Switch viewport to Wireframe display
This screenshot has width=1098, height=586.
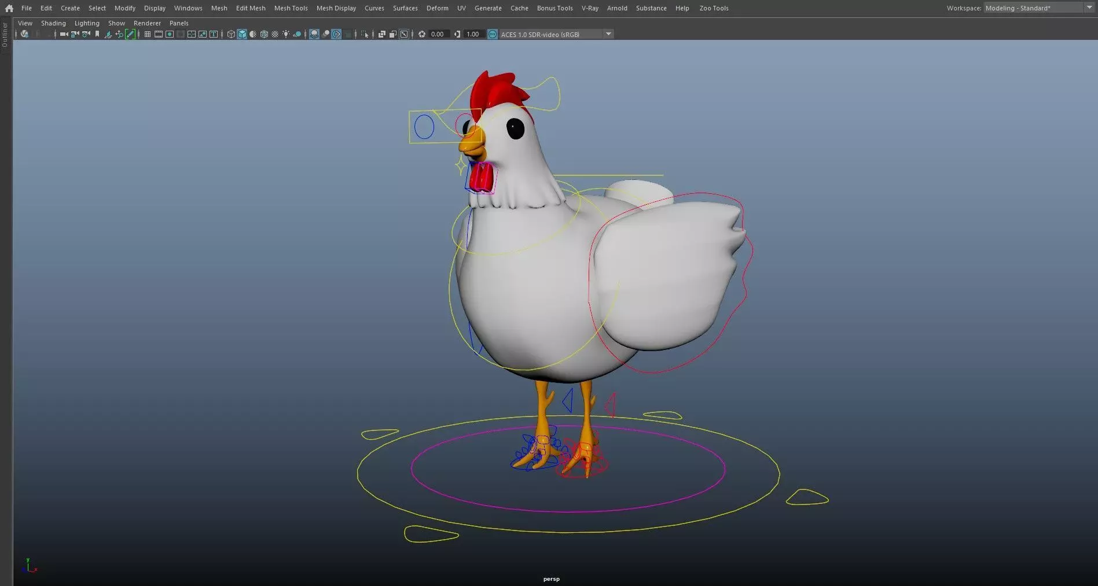231,34
